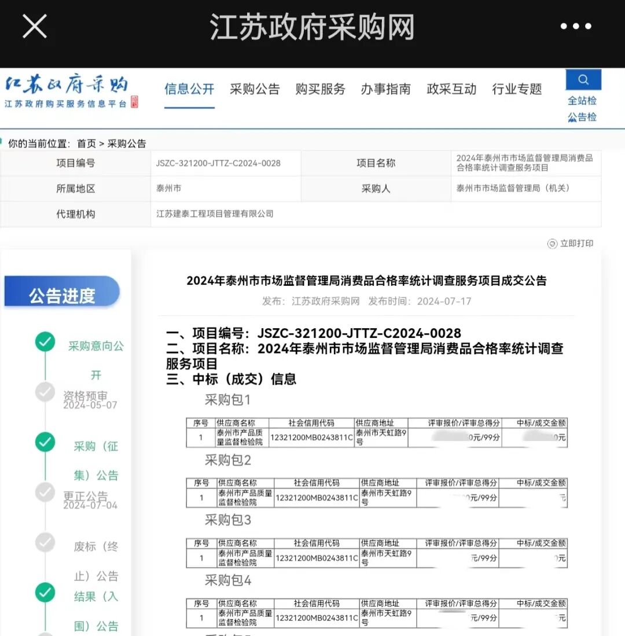625x636 pixels.
Task: Open the three-dot more options icon
Action: [575, 26]
